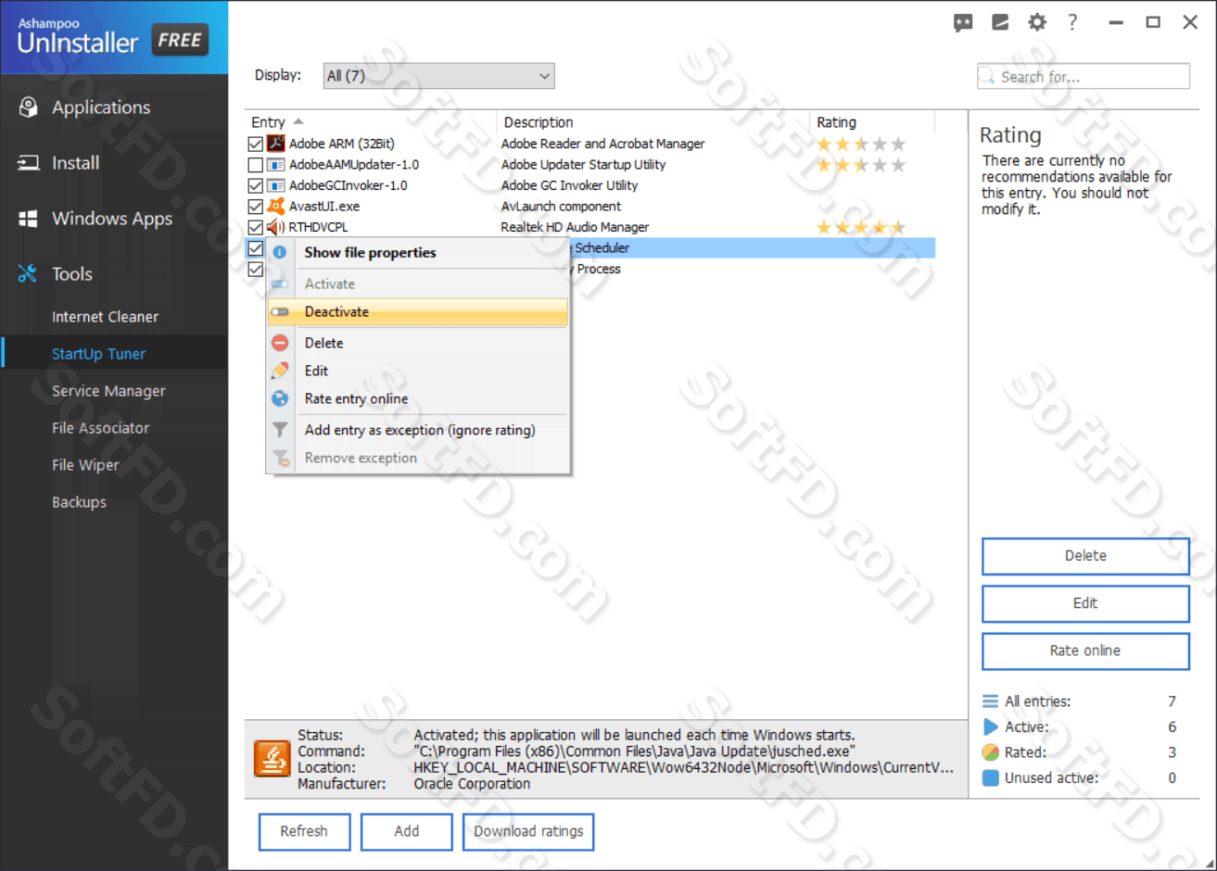Toggle checkbox of the last entry row
The image size is (1217, 871).
click(x=255, y=269)
